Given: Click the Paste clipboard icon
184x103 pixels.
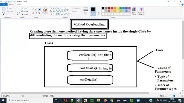Looking at the screenshot, I should (3, 9).
